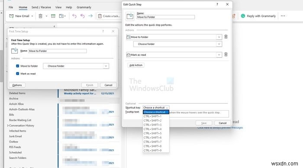303x168 pixels.
Task: Edit the Name field in Edit Quick Step
Action: 165,17
